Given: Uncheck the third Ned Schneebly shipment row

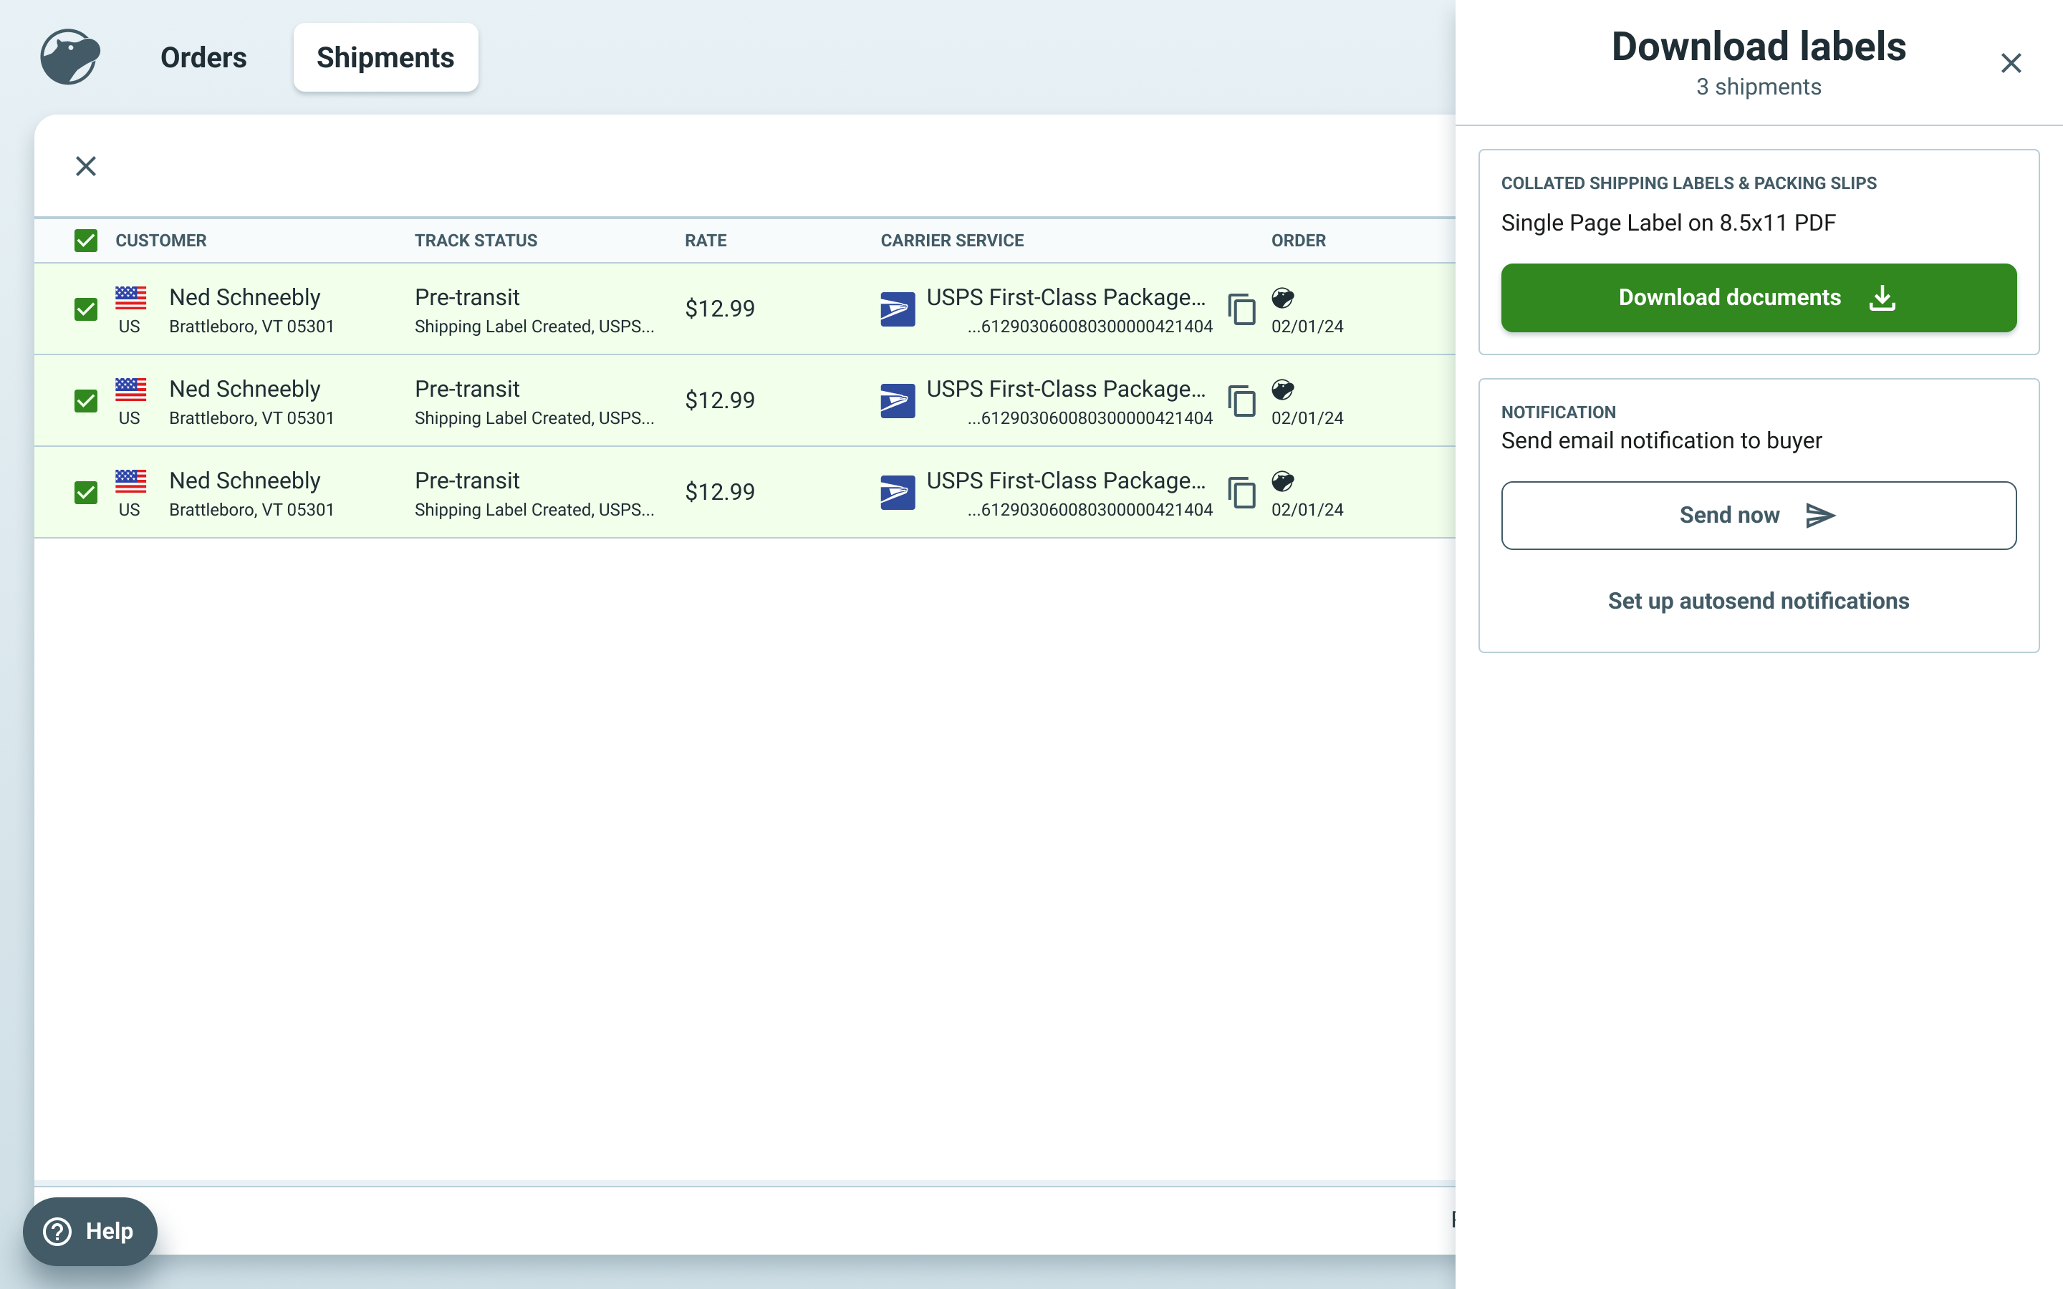Looking at the screenshot, I should coord(85,492).
